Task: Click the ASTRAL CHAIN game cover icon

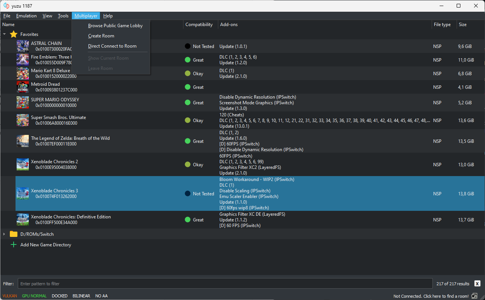Action: (x=23, y=46)
